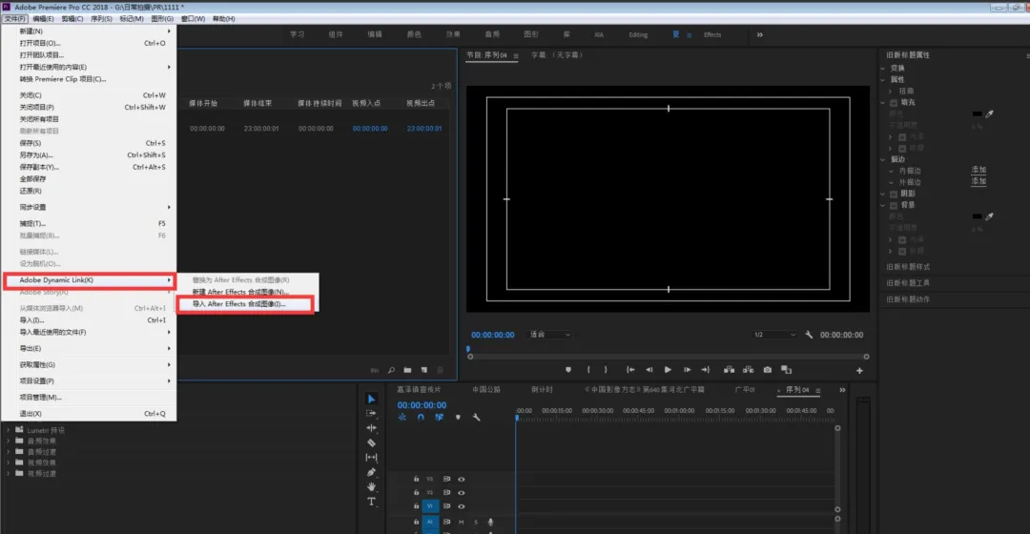The image size is (1030, 534).
Task: Click the 另存为(A)... menu item
Action: [38, 155]
